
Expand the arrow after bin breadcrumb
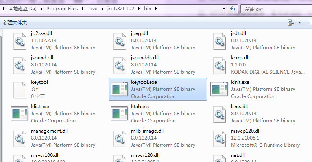click(156, 9)
